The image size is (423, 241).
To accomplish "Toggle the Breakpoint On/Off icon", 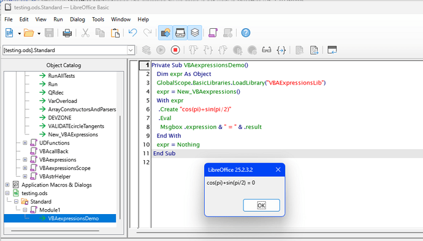I will click(x=237, y=50).
